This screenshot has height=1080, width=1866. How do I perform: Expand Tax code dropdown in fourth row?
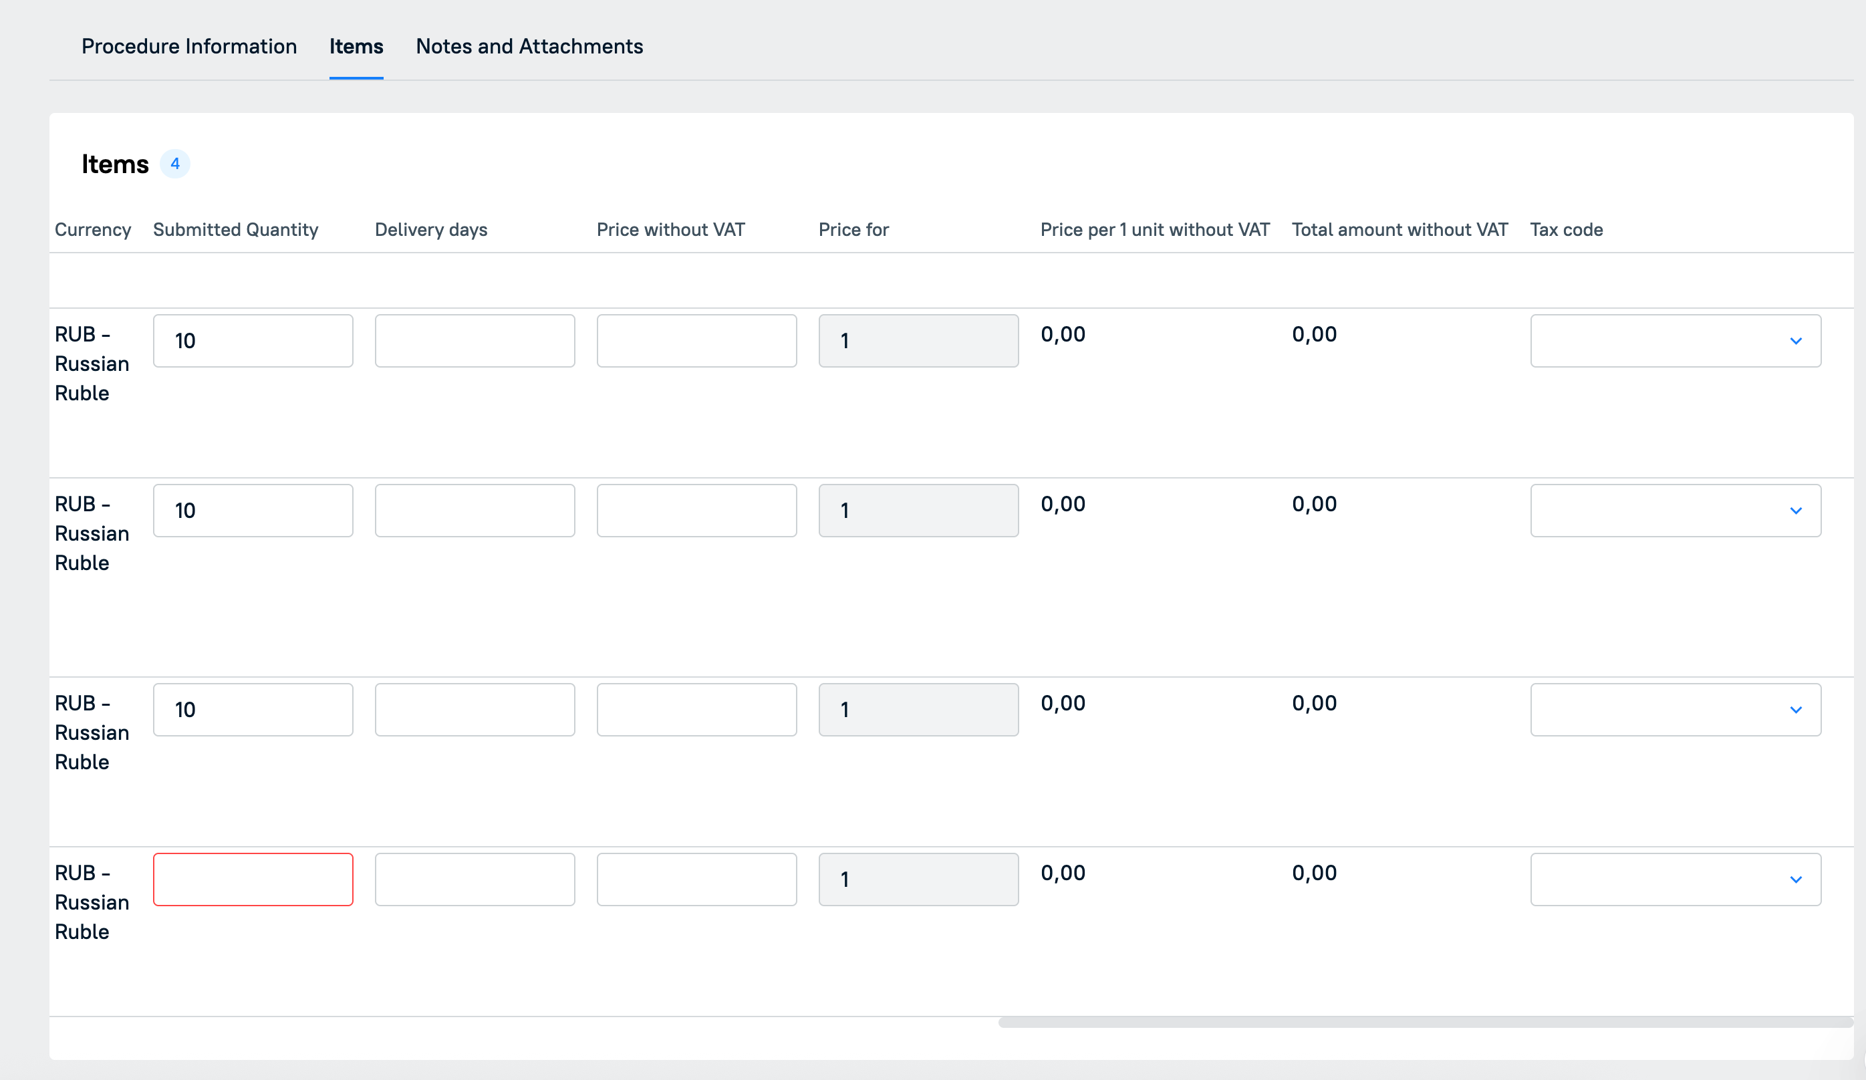click(x=1676, y=880)
